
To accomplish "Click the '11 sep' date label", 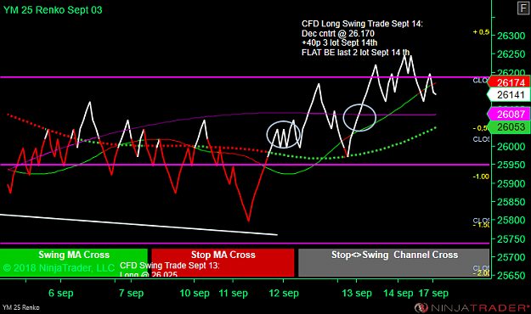I will 234,293.
